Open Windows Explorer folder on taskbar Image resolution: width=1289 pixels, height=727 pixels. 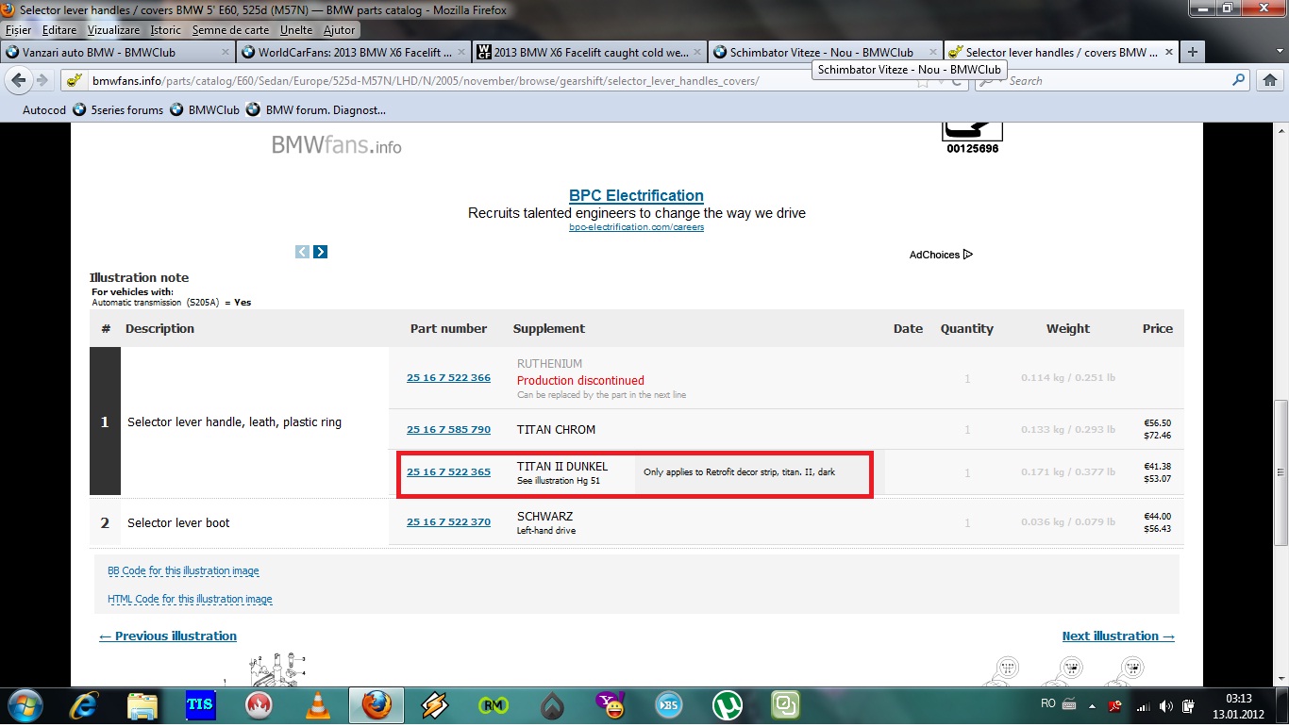click(x=142, y=706)
